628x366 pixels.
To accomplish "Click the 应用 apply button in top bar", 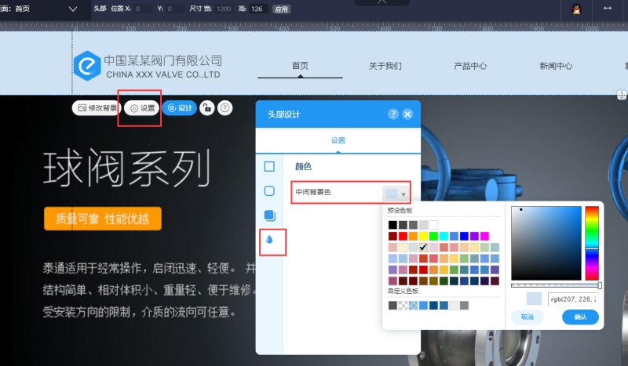I will pos(281,9).
